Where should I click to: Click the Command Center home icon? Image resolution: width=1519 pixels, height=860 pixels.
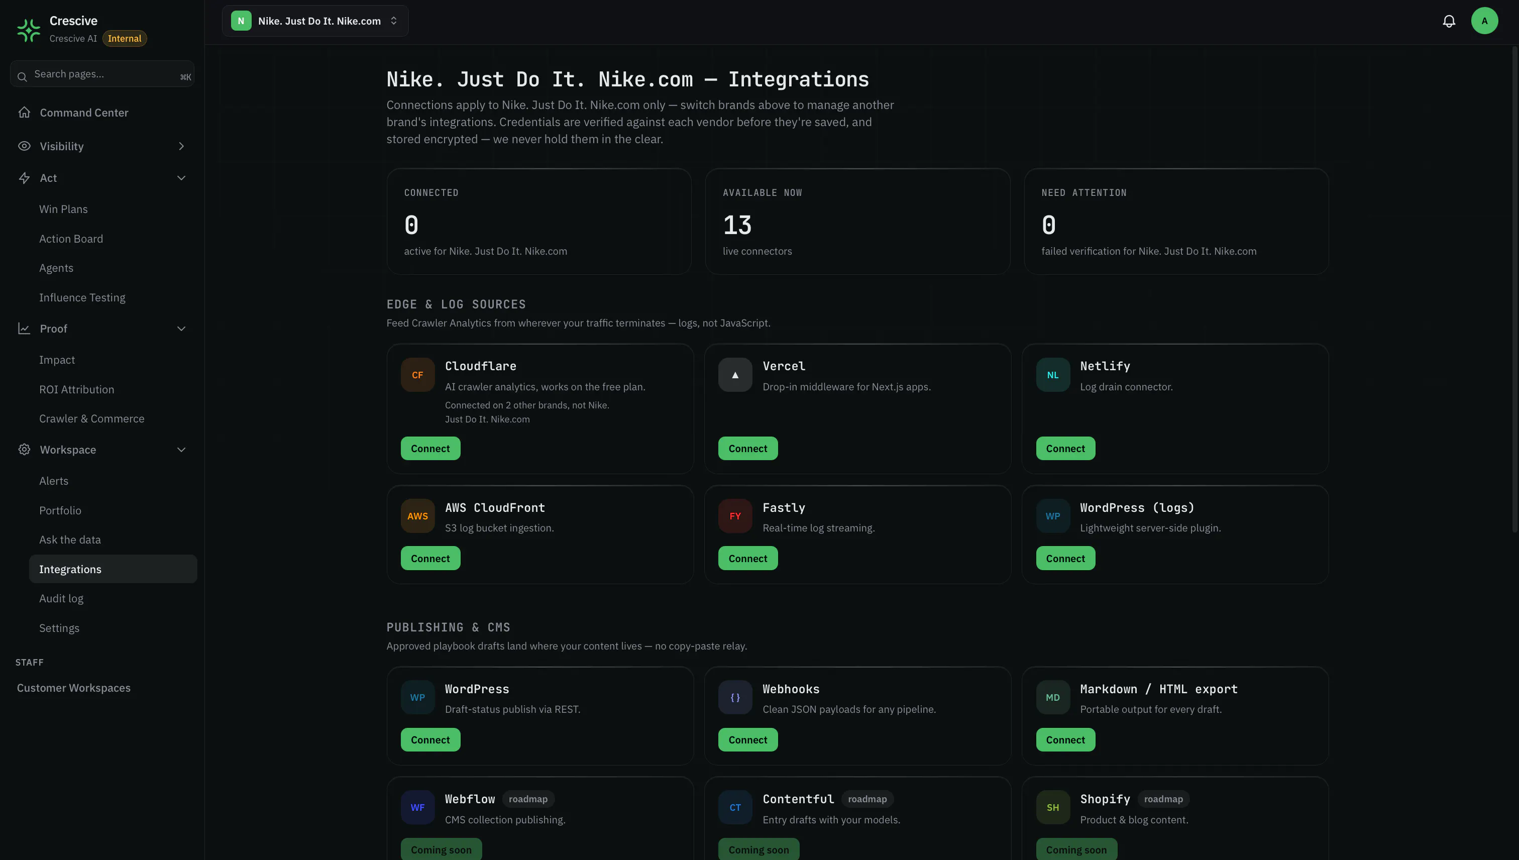24,112
